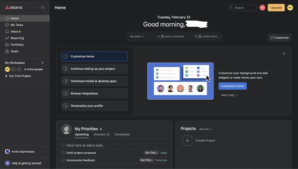Image resolution: width=298 pixels, height=169 pixels.
Task: Click the RG member avatar in My Workspace
Action: (x=7, y=69)
